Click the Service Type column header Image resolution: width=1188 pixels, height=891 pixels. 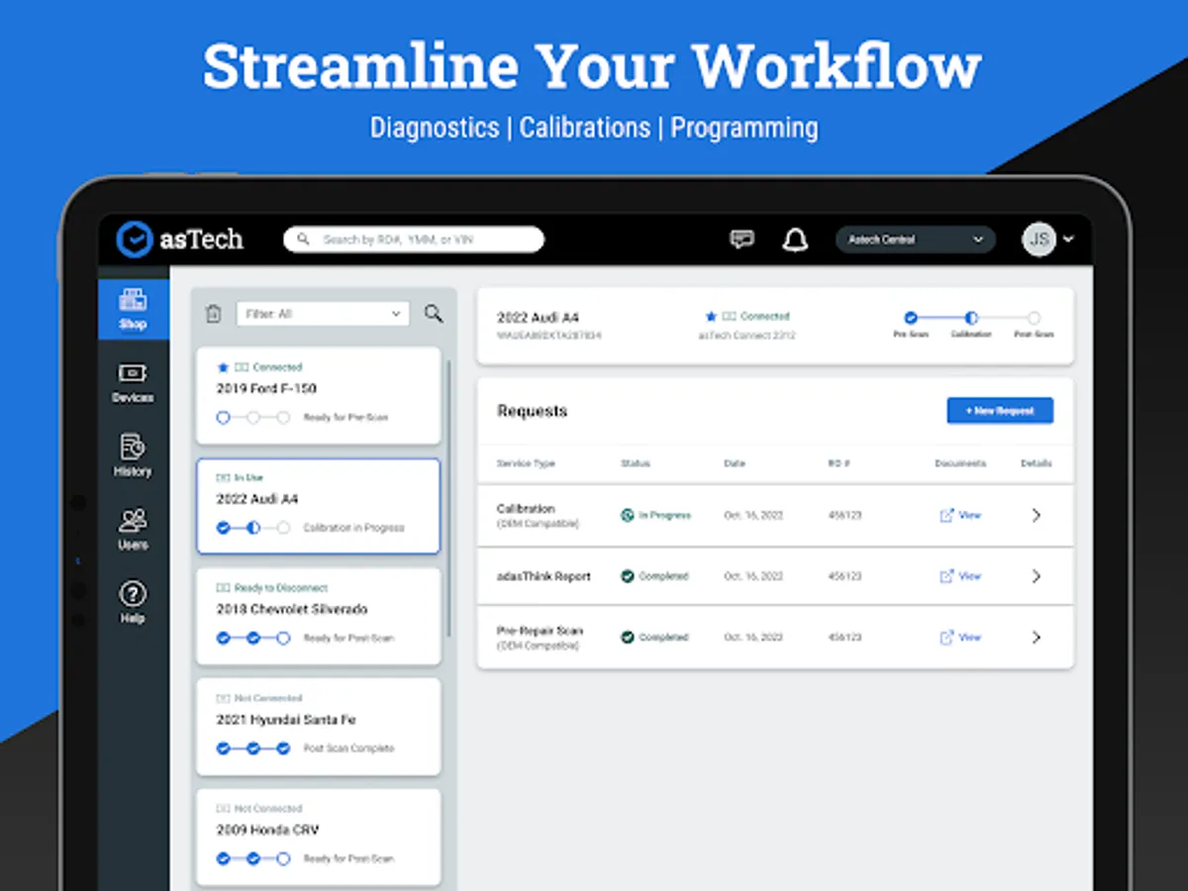click(526, 463)
